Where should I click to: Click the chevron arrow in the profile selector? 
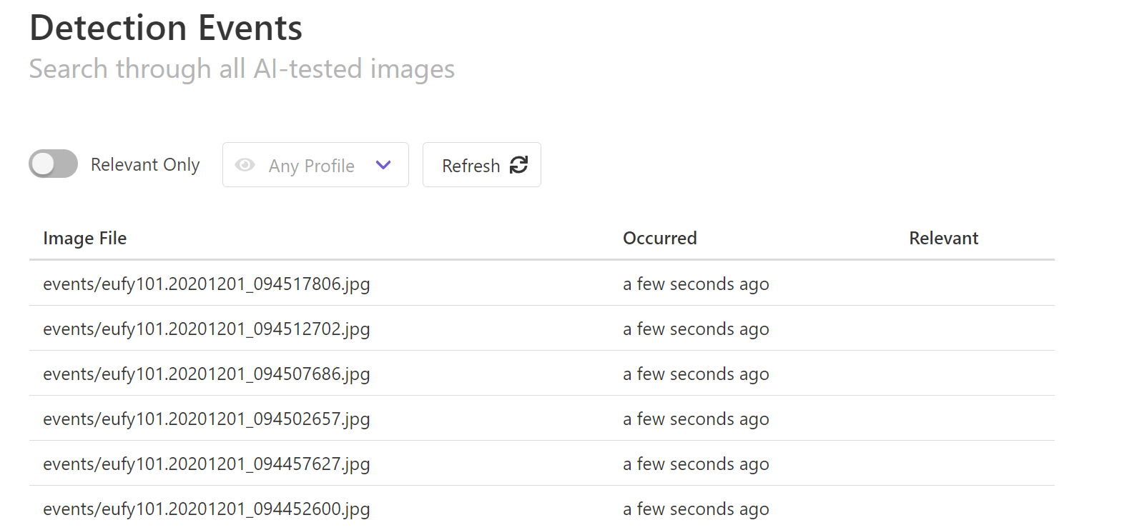click(x=383, y=165)
